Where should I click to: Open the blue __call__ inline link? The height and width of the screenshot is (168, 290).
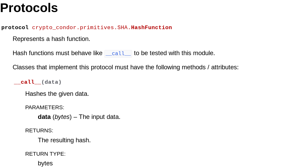118,54
